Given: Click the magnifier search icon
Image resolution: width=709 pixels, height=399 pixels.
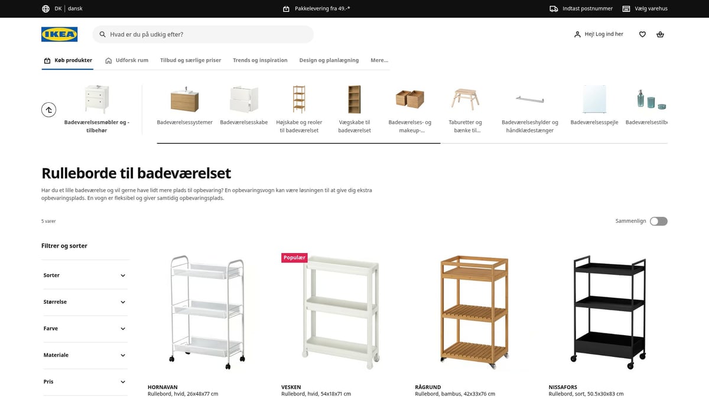Looking at the screenshot, I should (103, 34).
